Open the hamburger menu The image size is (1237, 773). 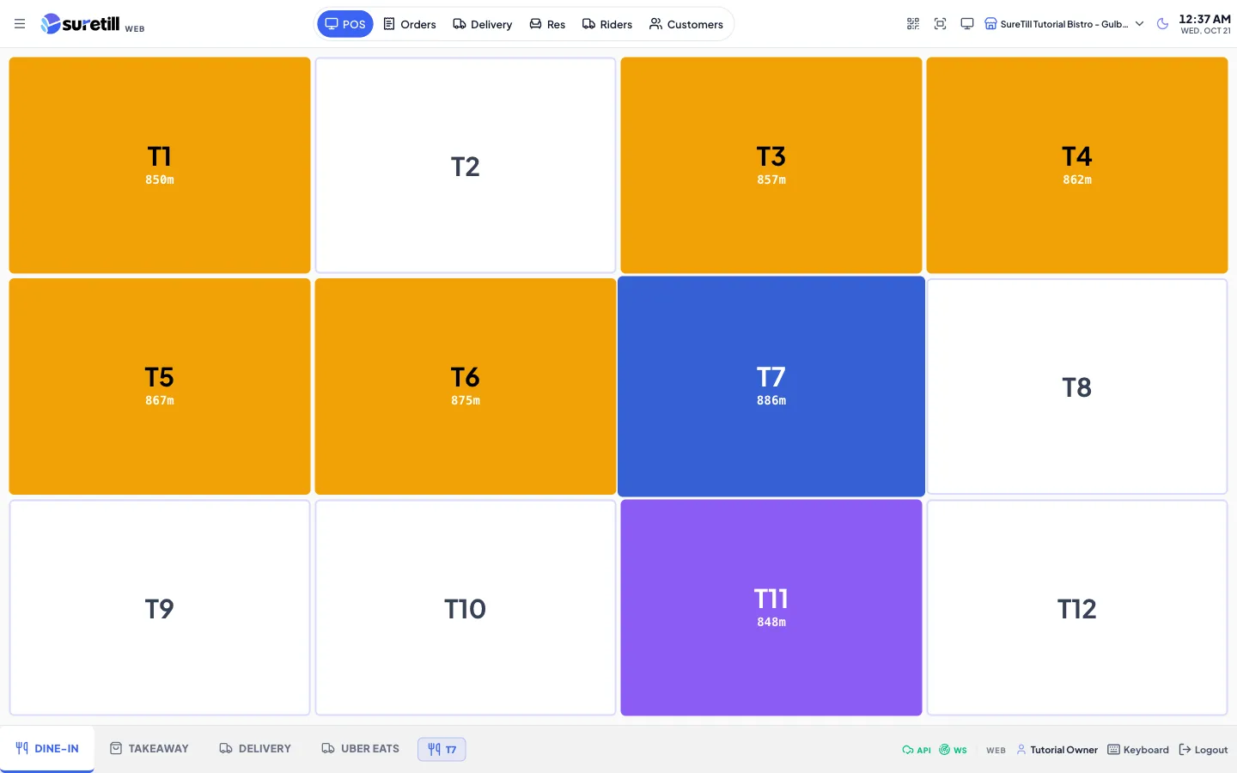pyautogui.click(x=20, y=24)
